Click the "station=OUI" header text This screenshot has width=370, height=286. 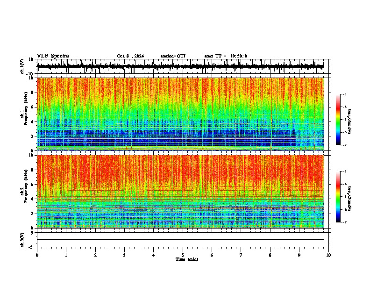[173, 56]
